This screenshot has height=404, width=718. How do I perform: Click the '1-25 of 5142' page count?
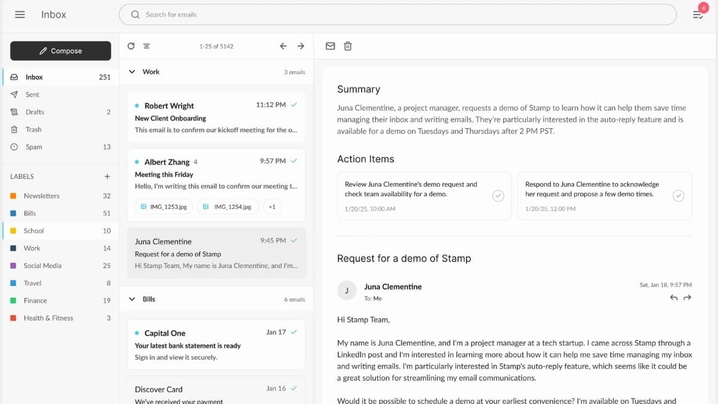(217, 46)
